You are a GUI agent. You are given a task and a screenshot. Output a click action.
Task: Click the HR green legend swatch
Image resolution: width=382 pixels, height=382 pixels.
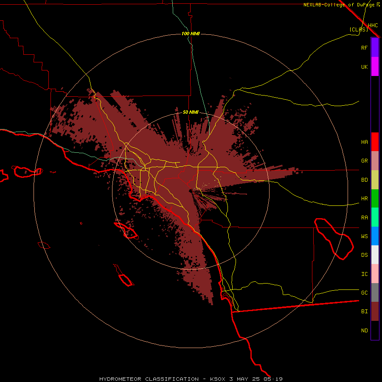[375, 199]
